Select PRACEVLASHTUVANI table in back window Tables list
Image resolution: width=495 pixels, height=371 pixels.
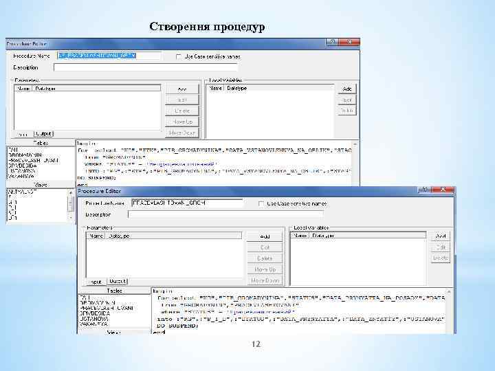coord(34,160)
